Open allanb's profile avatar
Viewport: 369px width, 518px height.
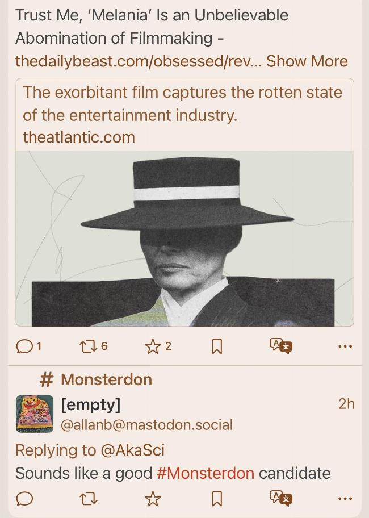35,414
